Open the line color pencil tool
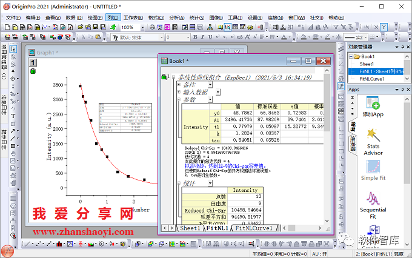The image size is (412, 258). click(328, 37)
